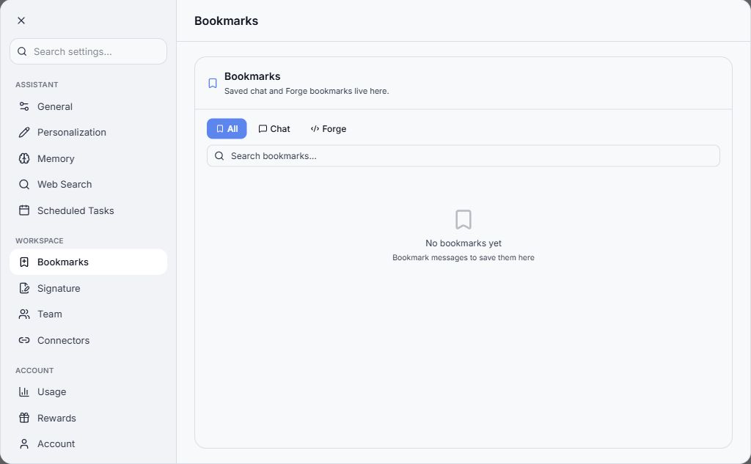Click the ASSISTANT section label
The height and width of the screenshot is (464, 751).
[x=37, y=85]
